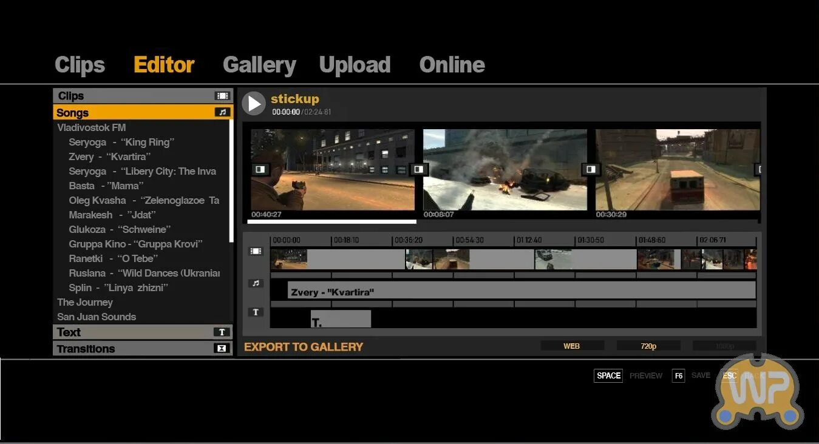Viewport: 819px width, 444px height.
Task: Select the text track T icon
Action: [x=256, y=312]
